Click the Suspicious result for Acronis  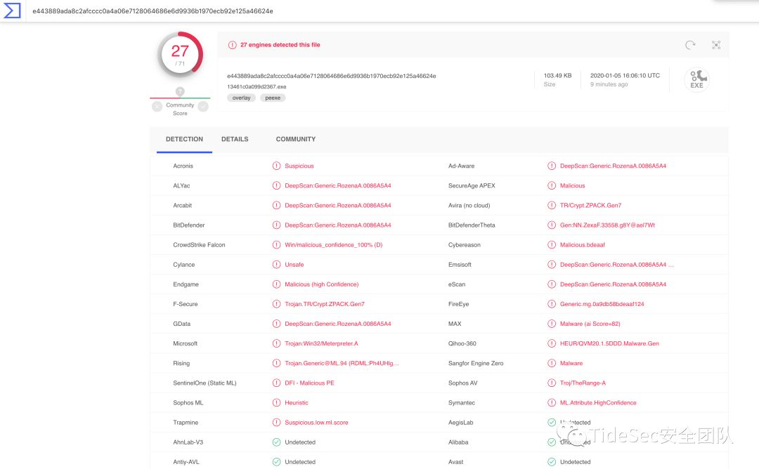click(x=299, y=166)
